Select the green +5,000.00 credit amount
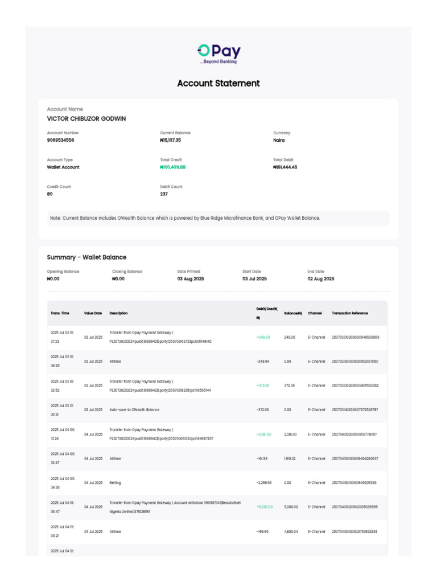Image resolution: width=437 pixels, height=583 pixels. point(264,507)
